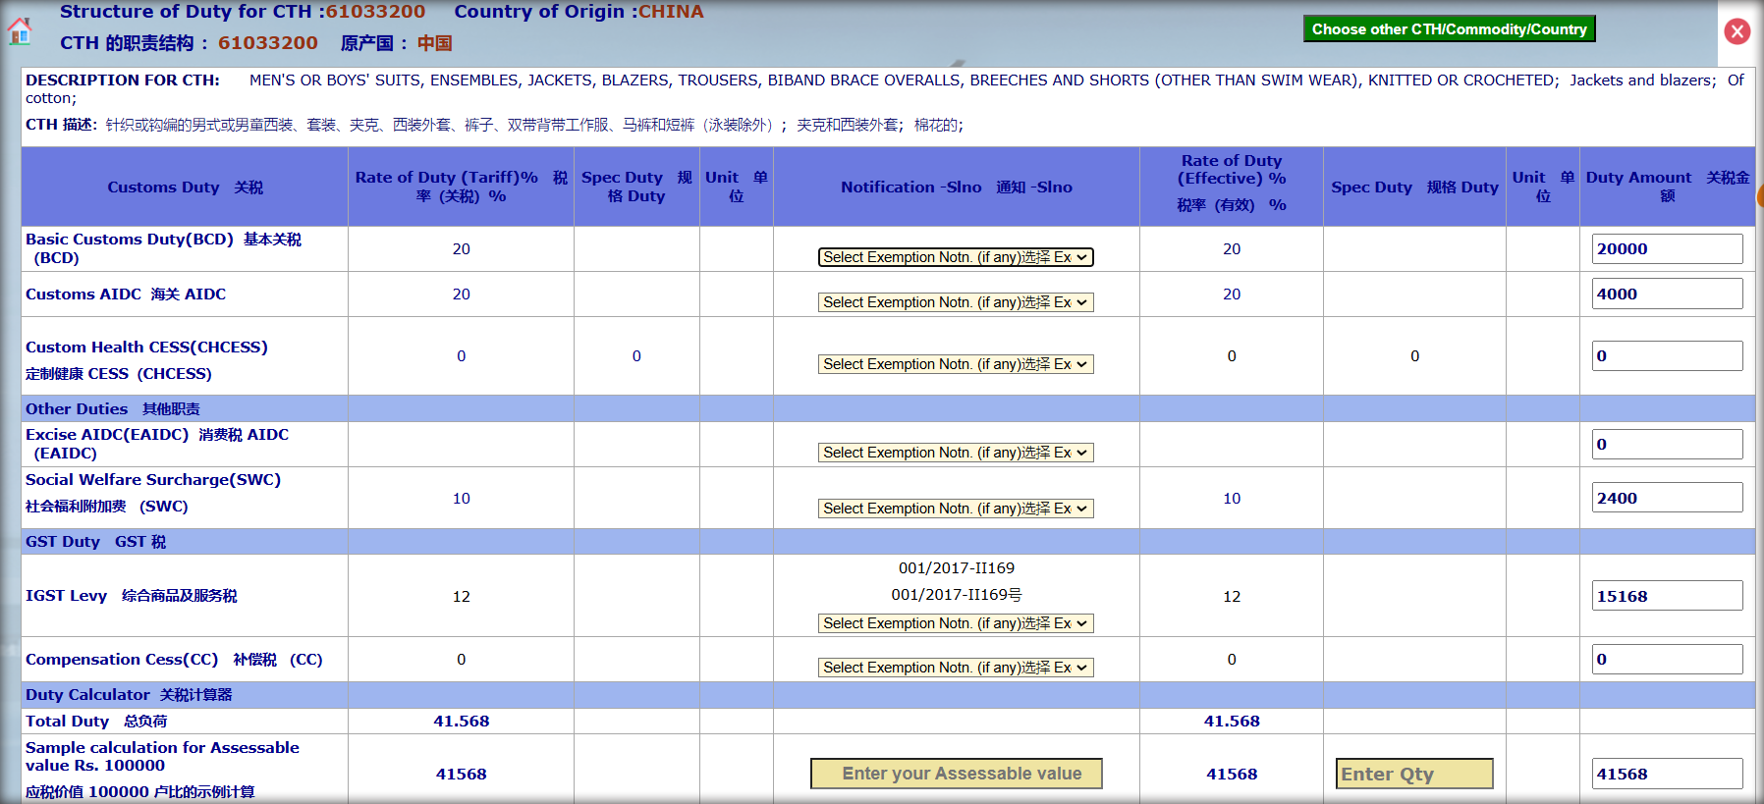Click Choose other CTH/Commodity/Country button

tap(1449, 29)
